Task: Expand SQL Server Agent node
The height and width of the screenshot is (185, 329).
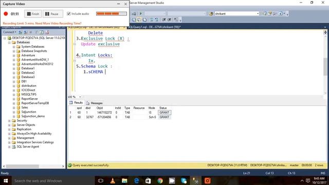Action: pyautogui.click(x=9, y=147)
